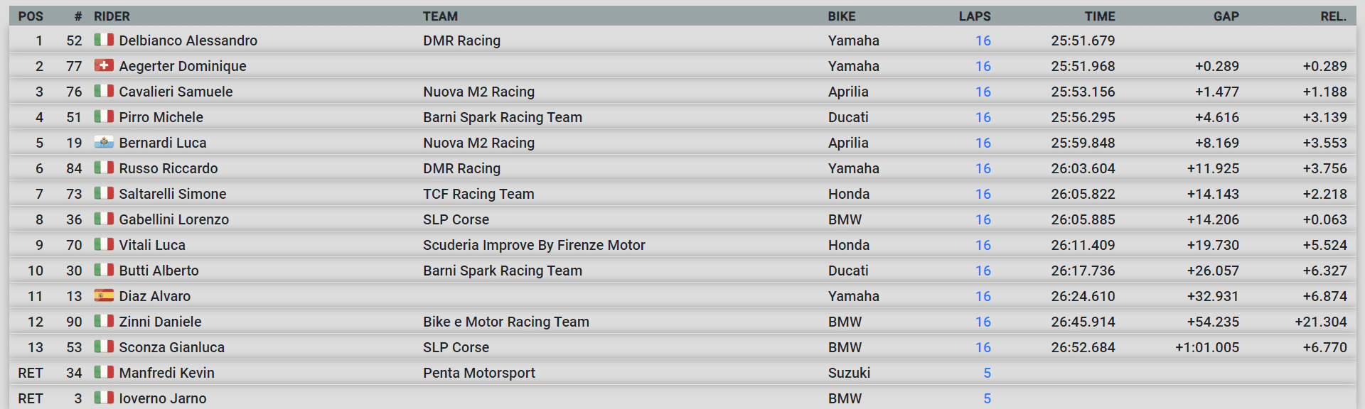Click the TEAM column header

click(440, 16)
